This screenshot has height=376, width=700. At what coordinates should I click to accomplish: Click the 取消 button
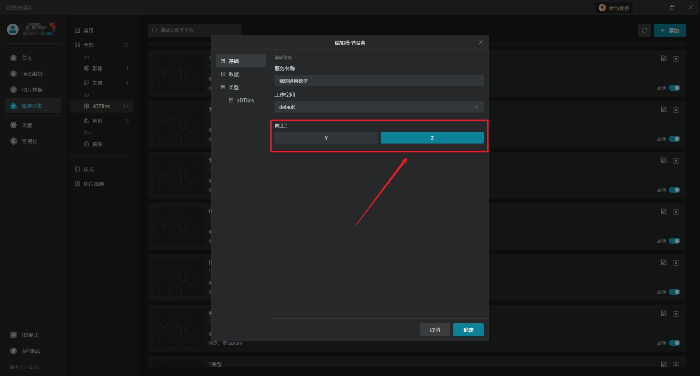tap(435, 330)
